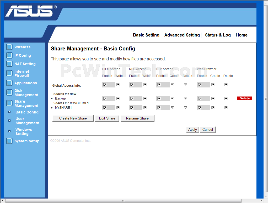Click the Internet Firewall sidebar square icon
268x203 pixels.
pos(9,73)
